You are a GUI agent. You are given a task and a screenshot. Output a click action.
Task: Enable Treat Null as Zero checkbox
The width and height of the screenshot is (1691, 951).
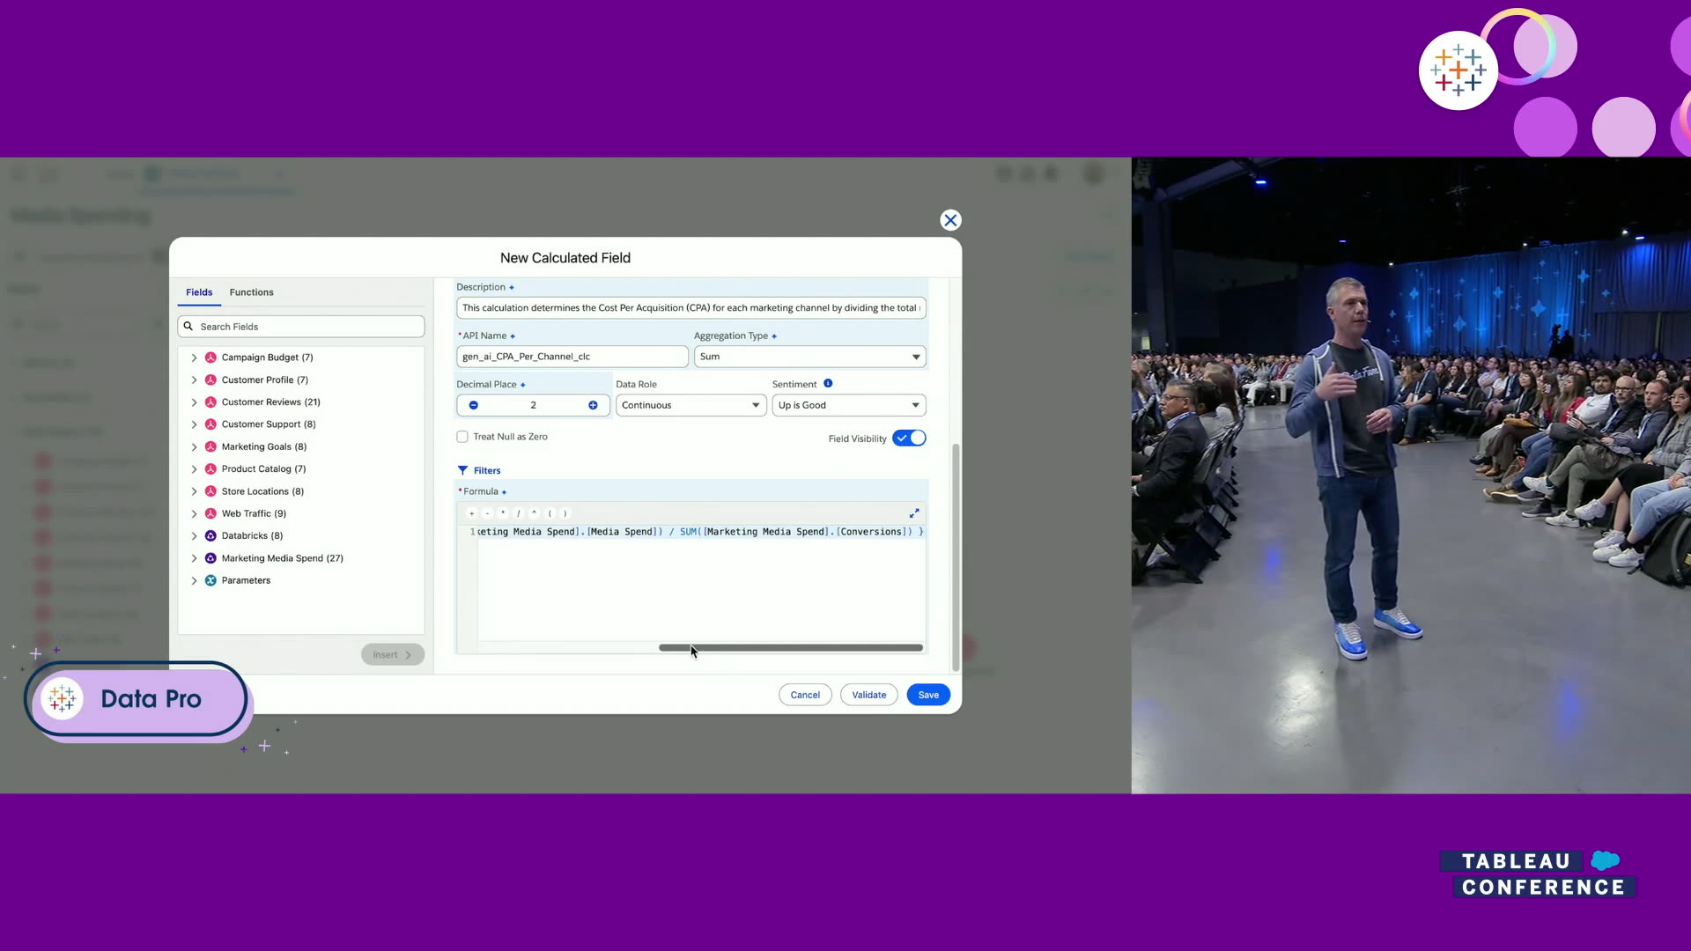tap(462, 437)
